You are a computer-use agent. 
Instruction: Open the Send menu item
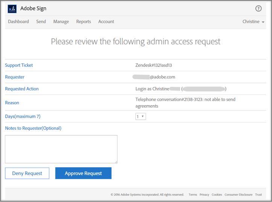pyautogui.click(x=41, y=22)
